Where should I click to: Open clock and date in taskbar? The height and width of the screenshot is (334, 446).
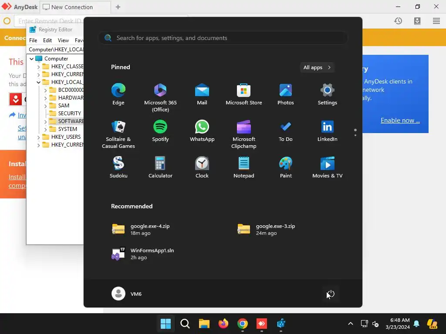[x=398, y=324]
